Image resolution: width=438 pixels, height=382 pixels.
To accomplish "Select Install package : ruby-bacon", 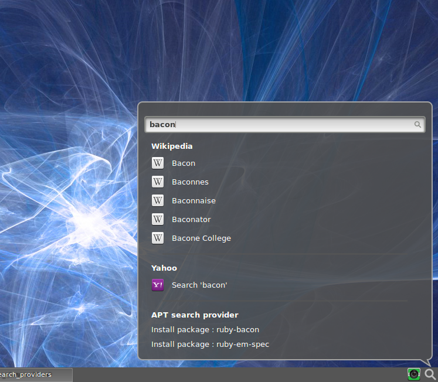I will (x=205, y=330).
